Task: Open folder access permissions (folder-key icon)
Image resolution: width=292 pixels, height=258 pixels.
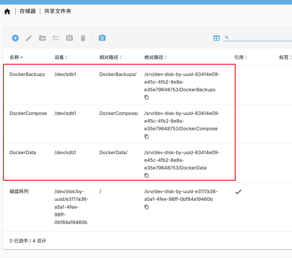Action: 42,38
